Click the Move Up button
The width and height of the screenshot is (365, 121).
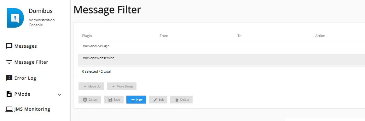point(92,86)
